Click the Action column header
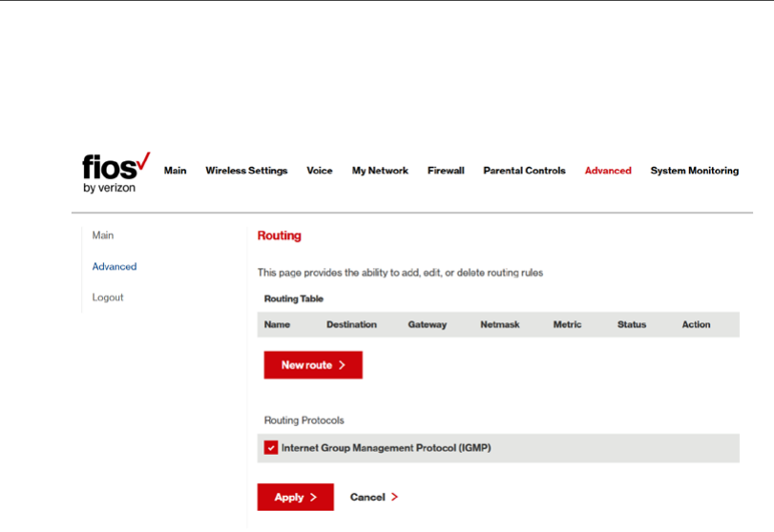 696,324
